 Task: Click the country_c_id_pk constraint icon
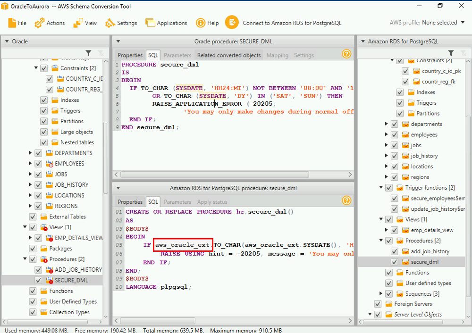[x=417, y=71]
